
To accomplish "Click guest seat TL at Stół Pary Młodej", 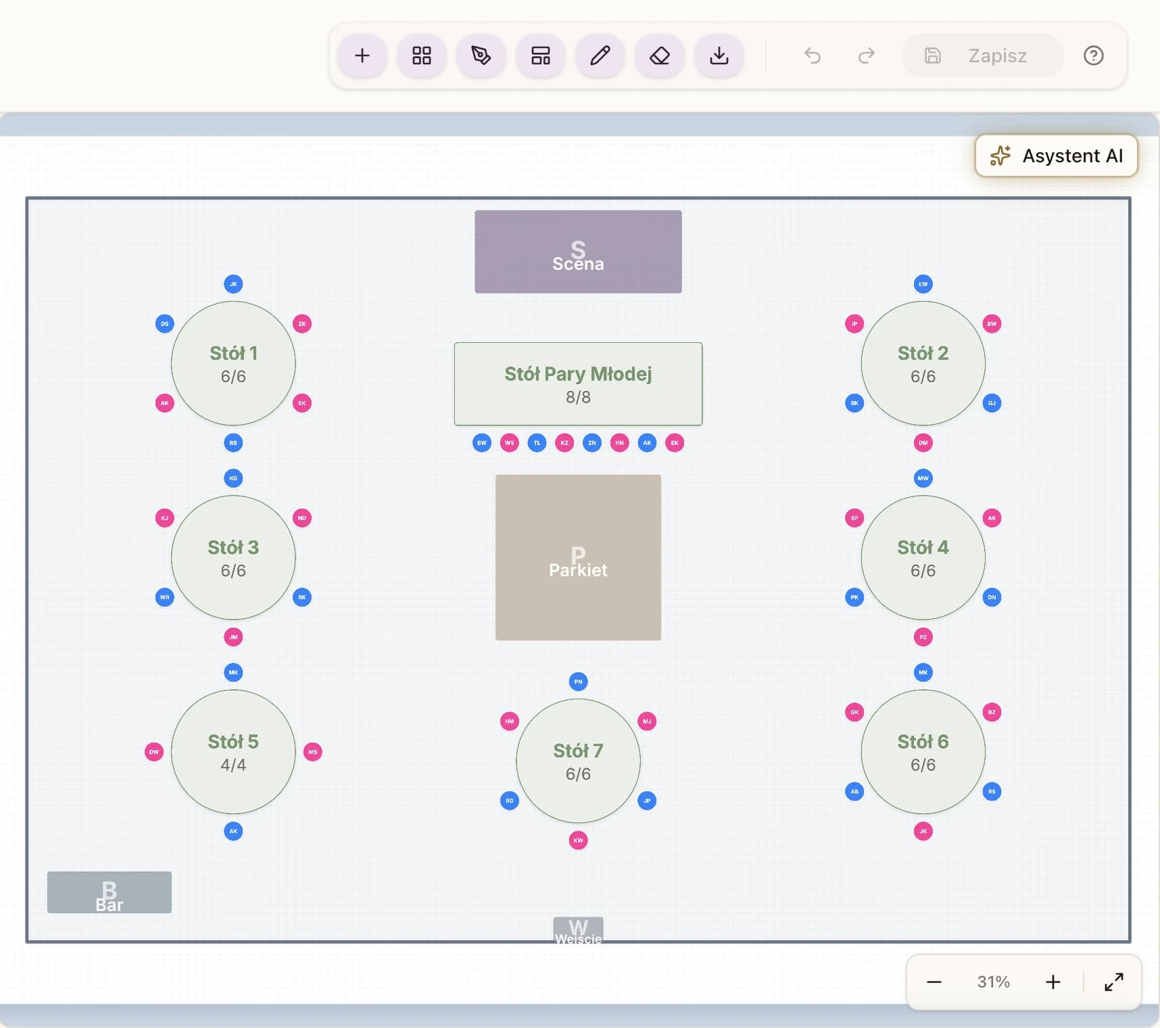I will pyautogui.click(x=537, y=443).
